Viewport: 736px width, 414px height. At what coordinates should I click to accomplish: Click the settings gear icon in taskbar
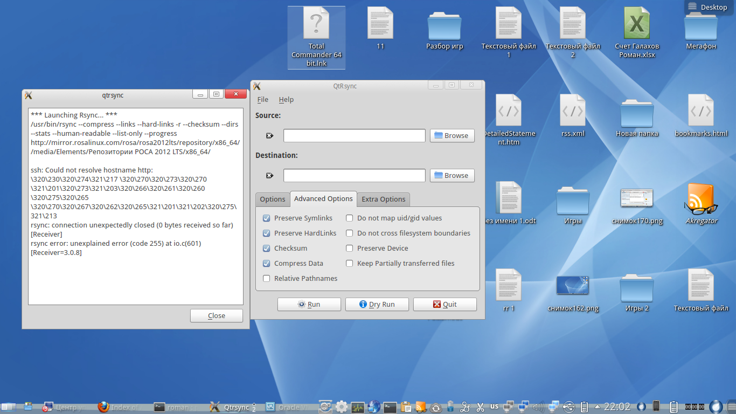click(341, 407)
